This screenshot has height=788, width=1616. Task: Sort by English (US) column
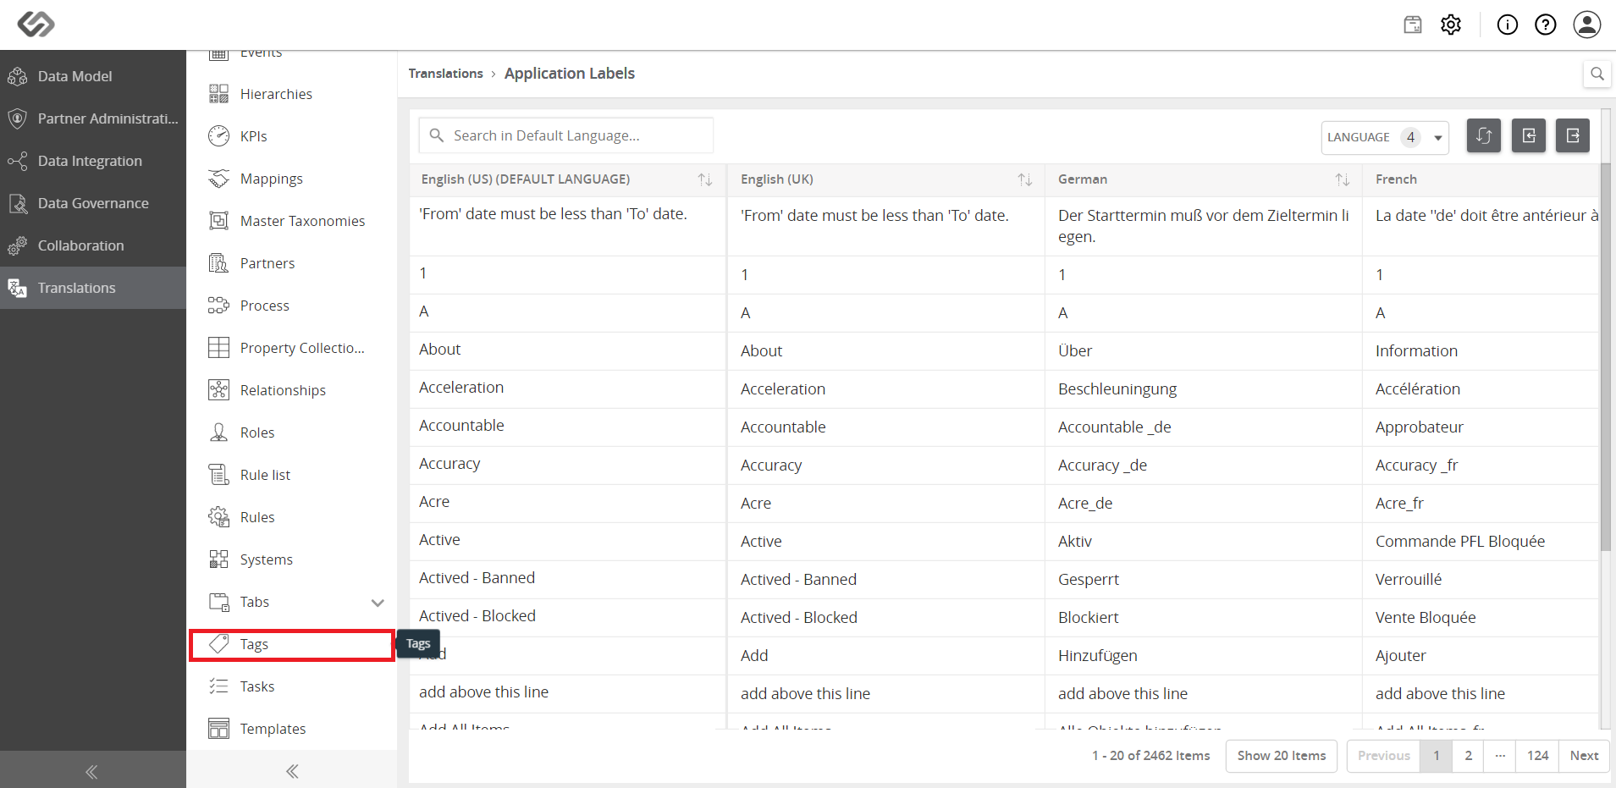tap(704, 179)
